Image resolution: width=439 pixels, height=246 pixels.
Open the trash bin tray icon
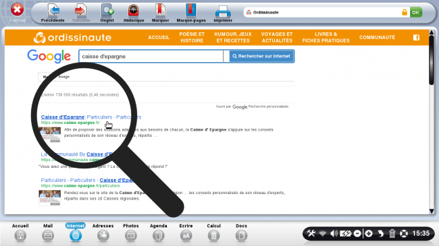[x=392, y=233]
